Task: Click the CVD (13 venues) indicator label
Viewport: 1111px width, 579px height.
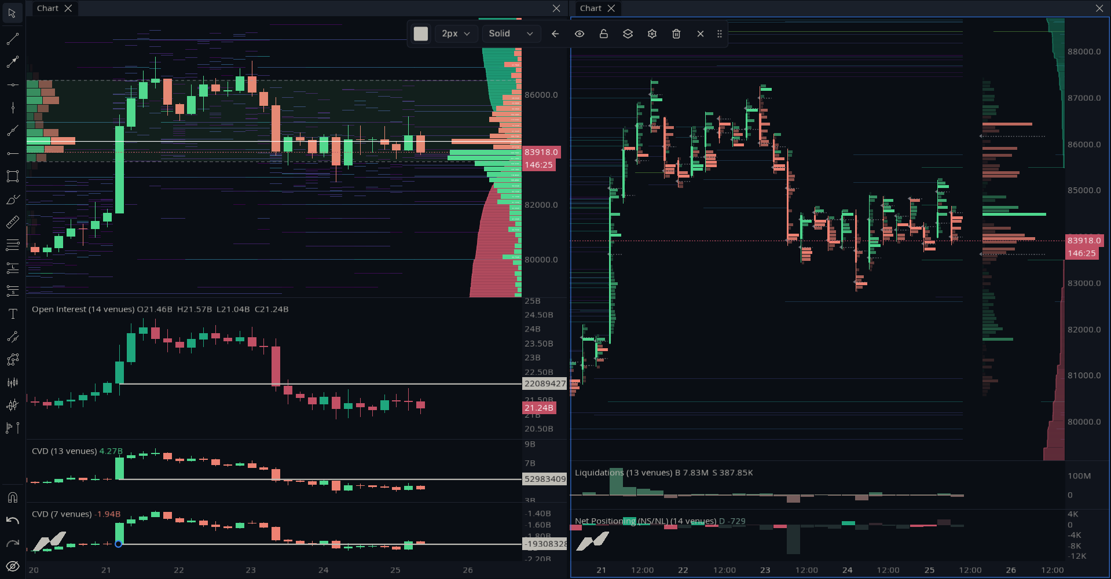Action: click(64, 451)
